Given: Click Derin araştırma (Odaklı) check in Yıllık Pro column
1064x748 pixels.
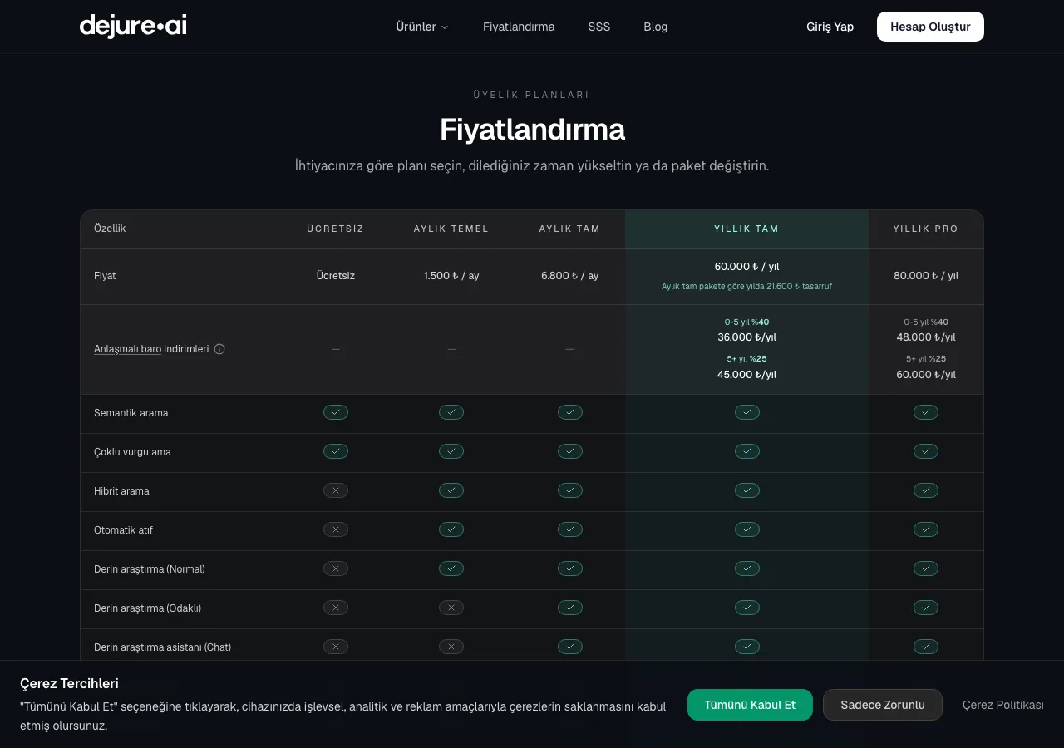Looking at the screenshot, I should coord(926,608).
